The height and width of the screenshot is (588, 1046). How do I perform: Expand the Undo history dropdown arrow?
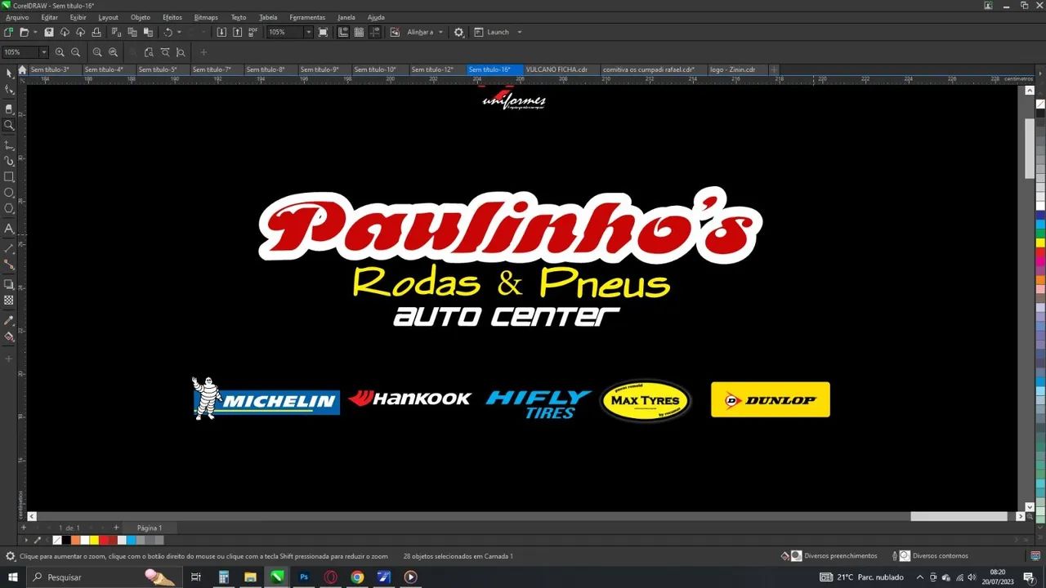179,32
